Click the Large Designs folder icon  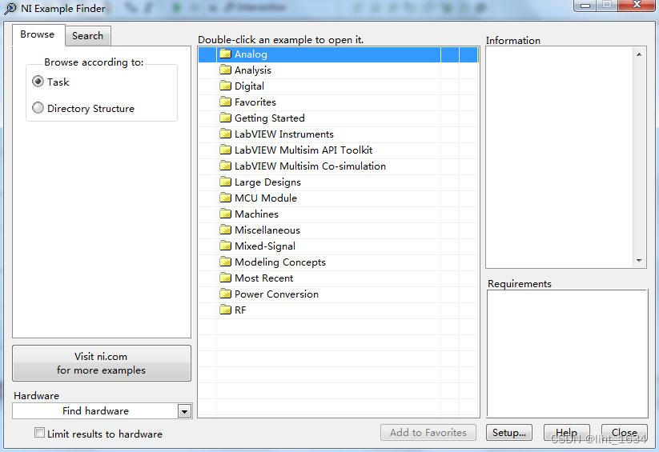225,182
